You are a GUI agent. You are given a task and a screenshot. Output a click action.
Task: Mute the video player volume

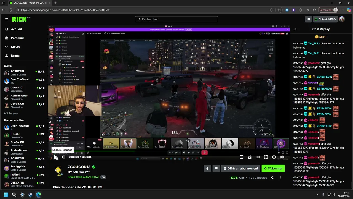[x=64, y=157]
